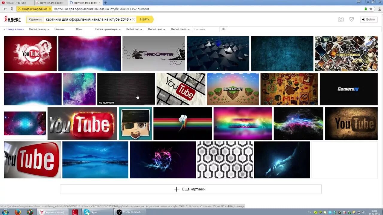Click the RU language indicator
The width and height of the screenshot is (383, 215).
[309, 212]
